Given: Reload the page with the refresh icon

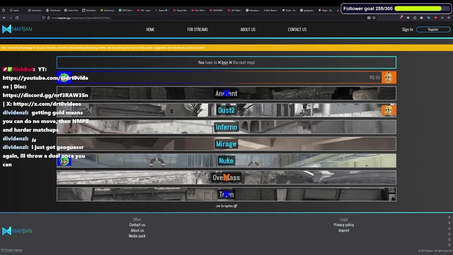Looking at the screenshot, I should [x=17, y=18].
